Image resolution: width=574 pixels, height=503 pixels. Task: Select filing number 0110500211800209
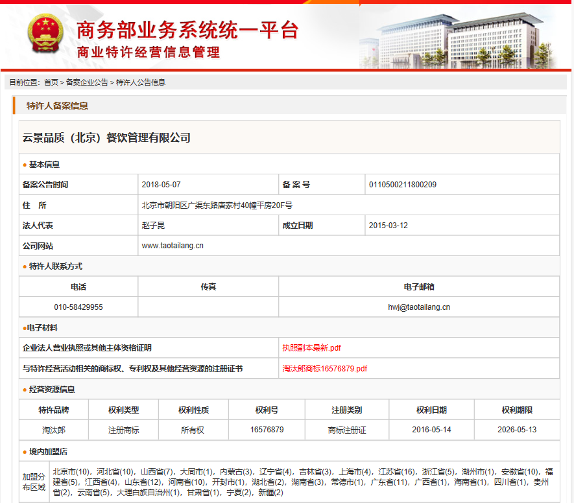click(x=403, y=184)
